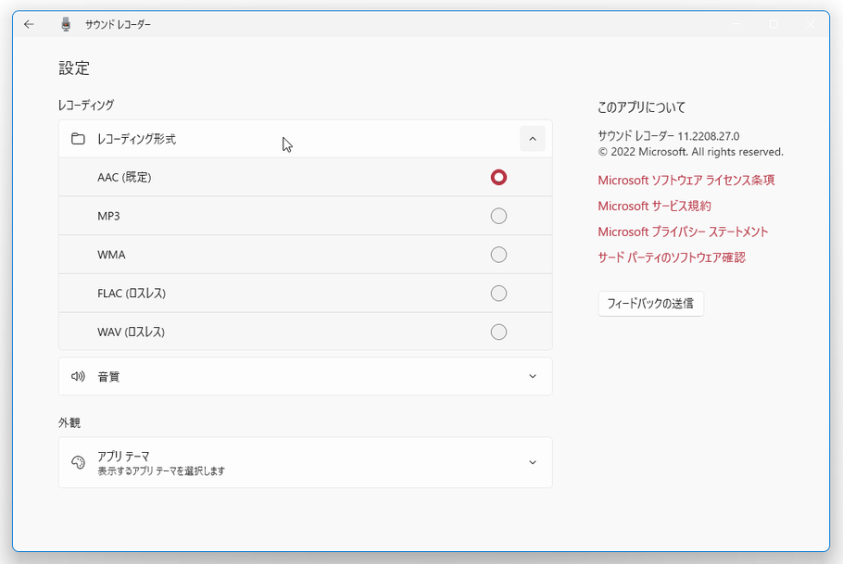Screen dimensions: 843x564
Task: Choose the WMA recording format
Action: pyautogui.click(x=498, y=255)
